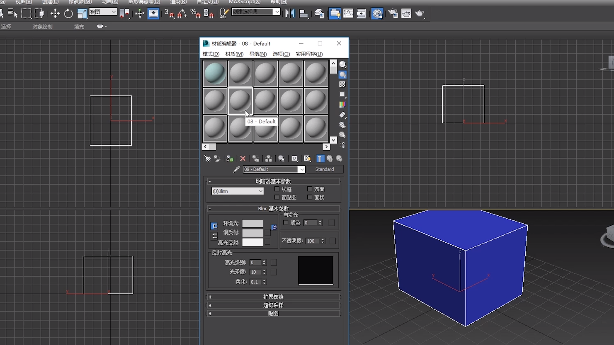The image size is (614, 345).
Task: Enable the 面状 faceted checkbox
Action: point(310,198)
